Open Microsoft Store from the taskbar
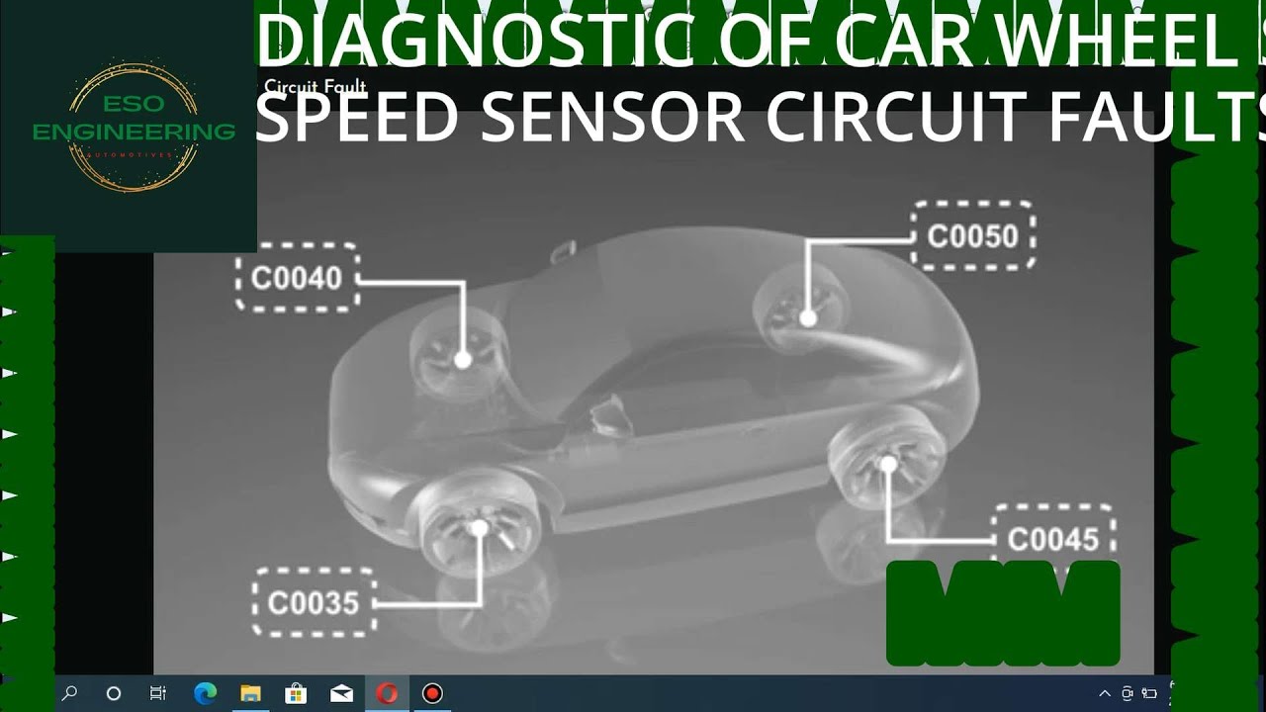1266x712 pixels. point(295,693)
